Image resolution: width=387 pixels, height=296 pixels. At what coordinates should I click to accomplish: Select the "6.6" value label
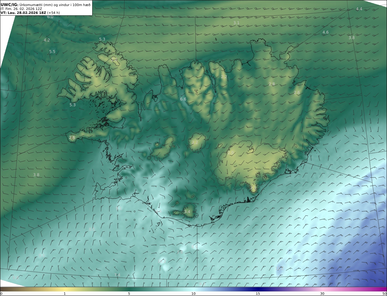pos(183,99)
